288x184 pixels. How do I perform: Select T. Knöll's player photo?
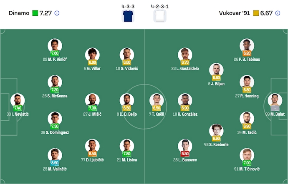click(x=157, y=100)
